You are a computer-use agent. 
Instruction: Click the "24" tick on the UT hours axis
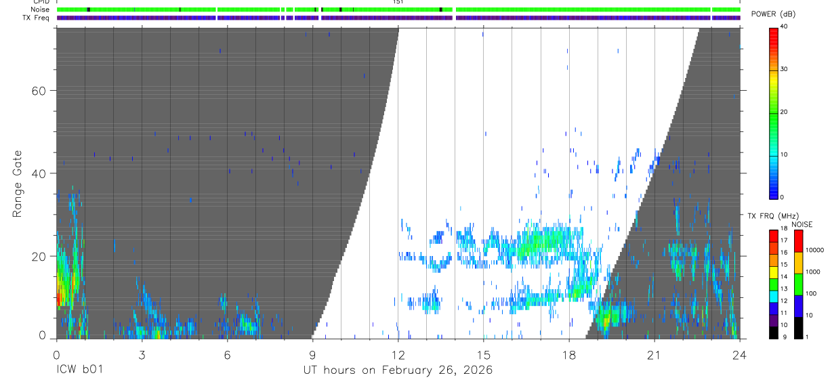point(739,354)
